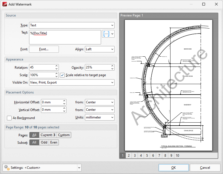The height and width of the screenshot is (174, 223).
Task: Increase Rotation with up spinner arrow
Action: point(57,66)
